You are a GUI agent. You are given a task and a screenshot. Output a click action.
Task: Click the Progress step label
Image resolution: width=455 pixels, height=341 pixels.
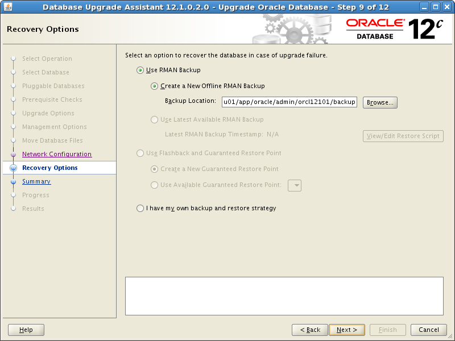click(36, 195)
